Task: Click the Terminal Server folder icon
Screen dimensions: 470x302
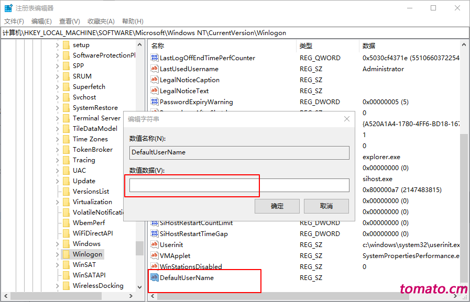Action: tap(66, 118)
